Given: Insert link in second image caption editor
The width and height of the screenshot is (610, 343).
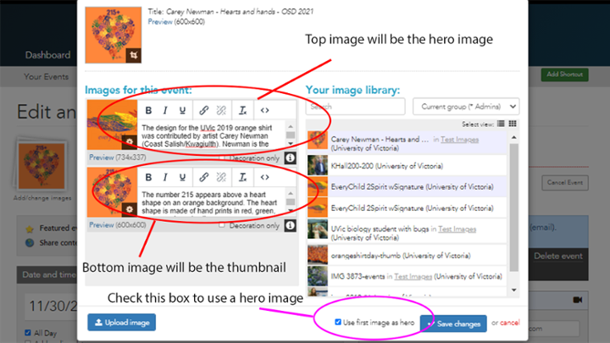Looking at the screenshot, I should pos(203,177).
